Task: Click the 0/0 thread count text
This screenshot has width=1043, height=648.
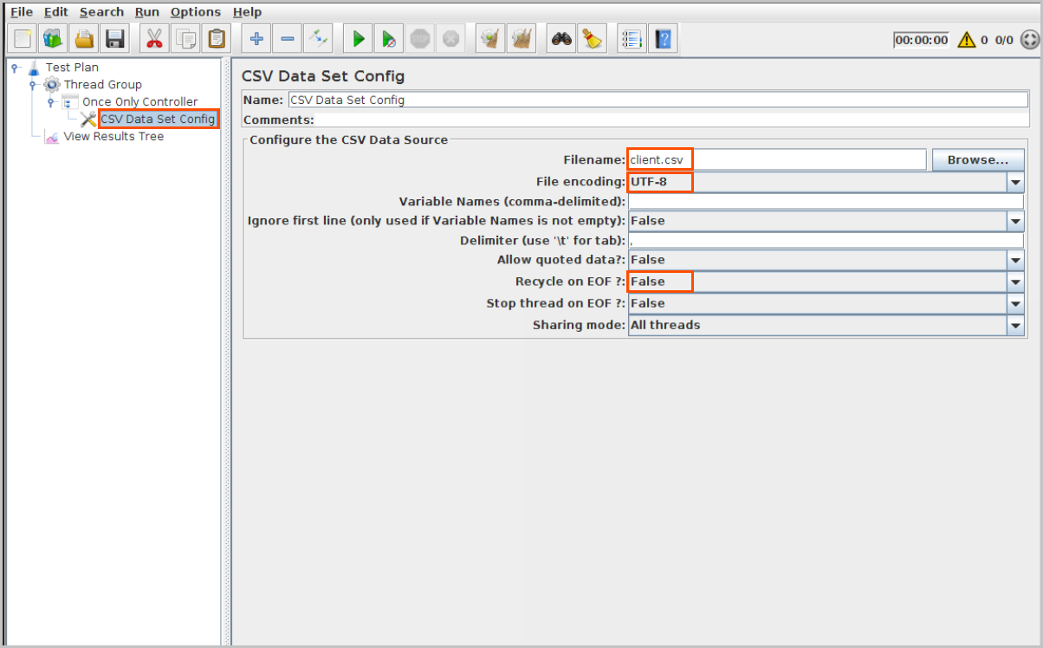Action: [1004, 40]
